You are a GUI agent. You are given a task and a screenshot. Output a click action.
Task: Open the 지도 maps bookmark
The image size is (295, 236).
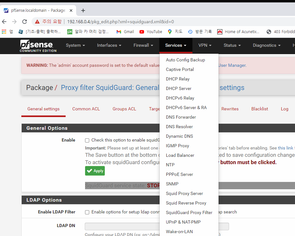(x=175, y=31)
